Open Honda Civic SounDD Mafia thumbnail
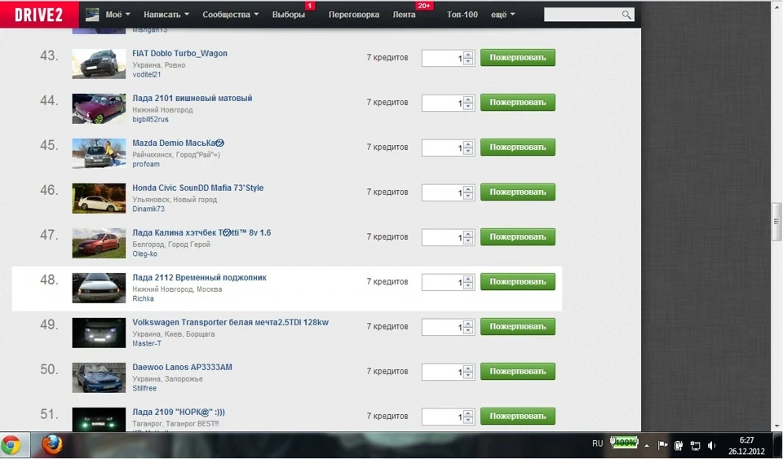Viewport: 783px width, 459px height. point(99,199)
